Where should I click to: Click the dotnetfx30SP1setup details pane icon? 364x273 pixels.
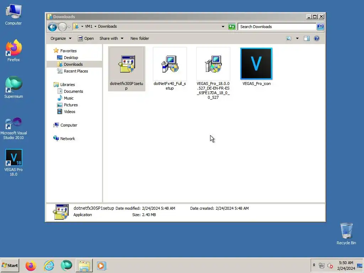[61, 212]
